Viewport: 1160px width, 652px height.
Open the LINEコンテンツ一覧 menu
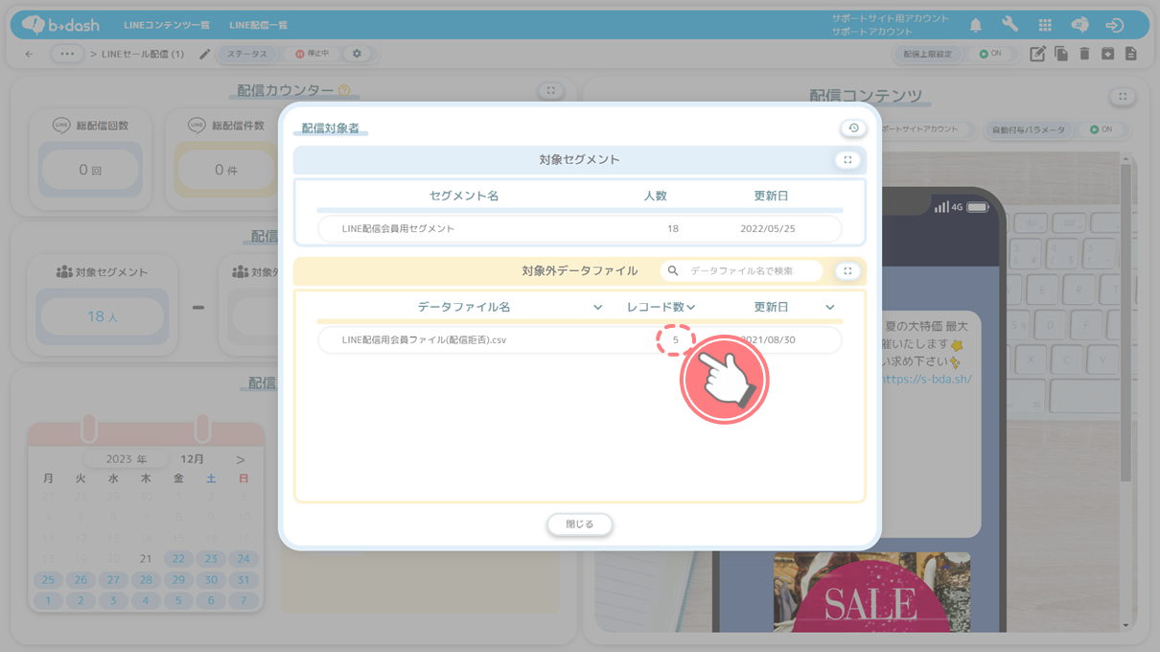click(167, 25)
